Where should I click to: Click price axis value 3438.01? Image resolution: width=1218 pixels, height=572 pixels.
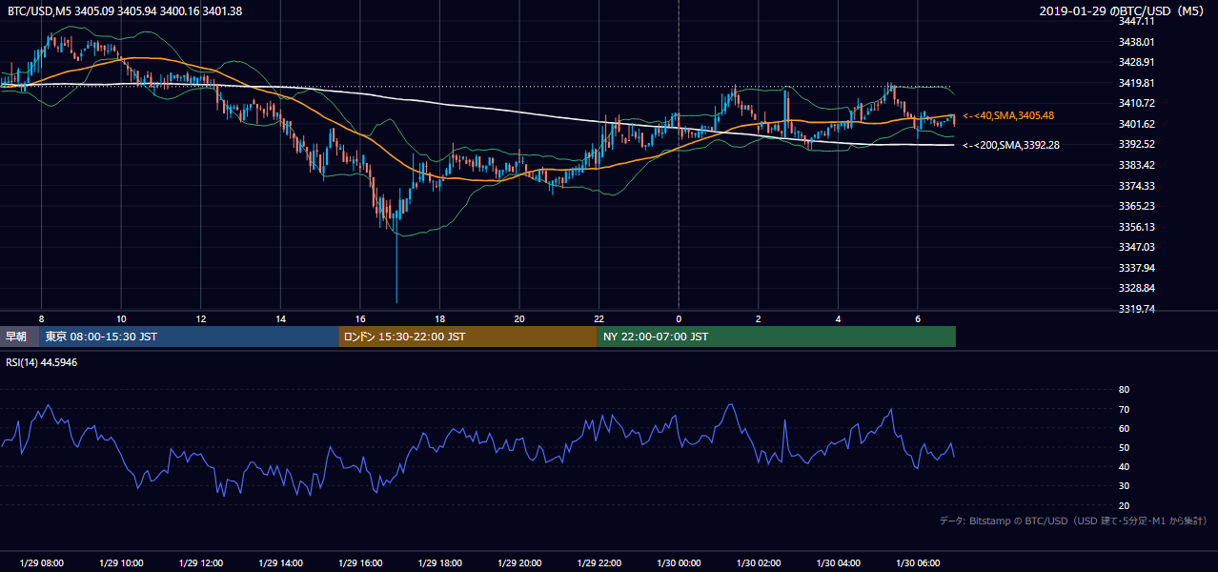coord(1136,42)
